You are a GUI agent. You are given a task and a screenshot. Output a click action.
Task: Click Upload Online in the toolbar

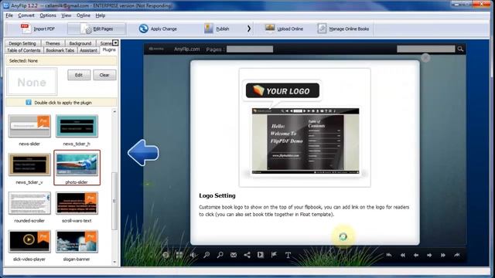[x=284, y=29]
